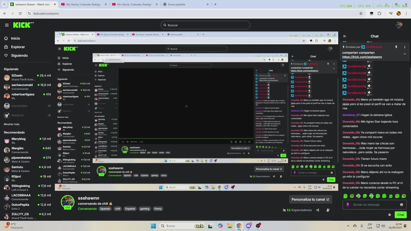Click the 'gaming' tag
The height and width of the screenshot is (231, 411).
(144, 209)
